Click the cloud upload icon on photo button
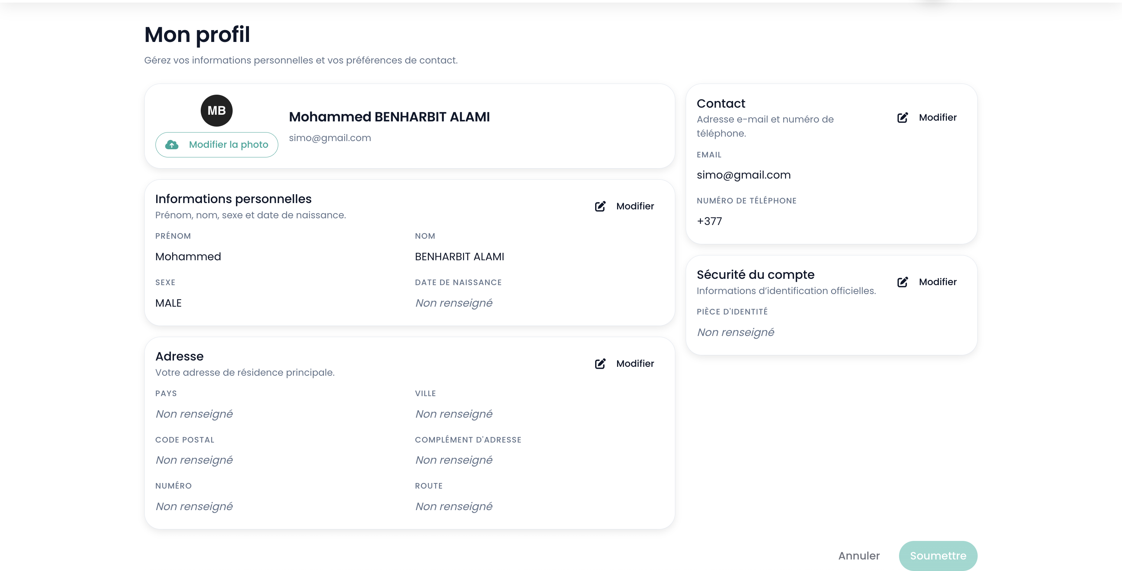 click(172, 145)
